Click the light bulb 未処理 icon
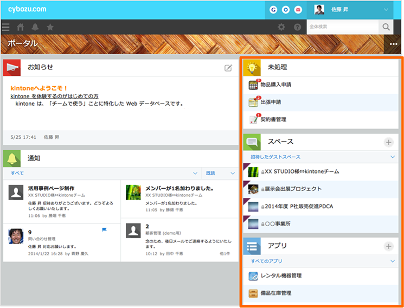The height and width of the screenshot is (308, 404). click(x=252, y=68)
